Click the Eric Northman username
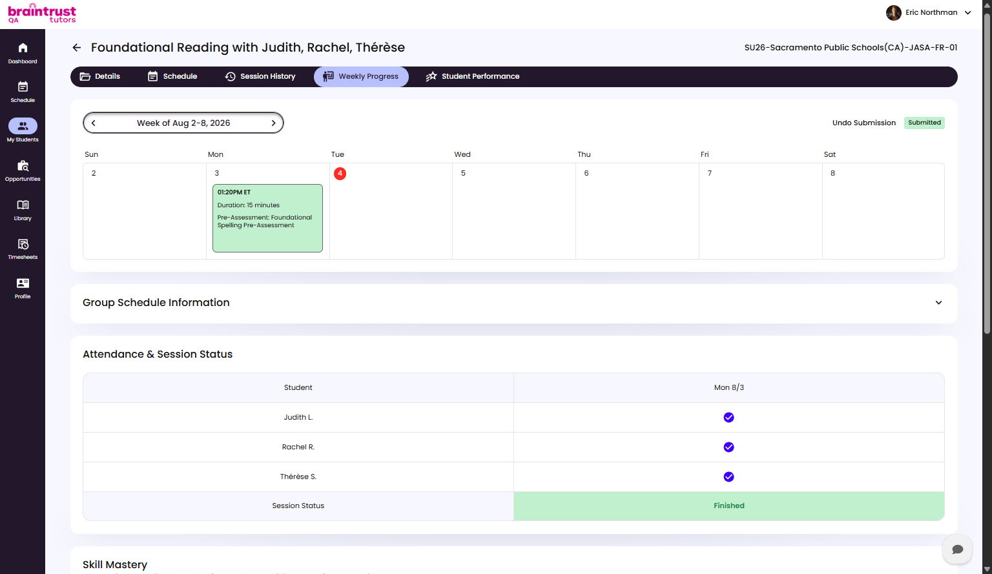The height and width of the screenshot is (574, 992). pyautogui.click(x=931, y=12)
